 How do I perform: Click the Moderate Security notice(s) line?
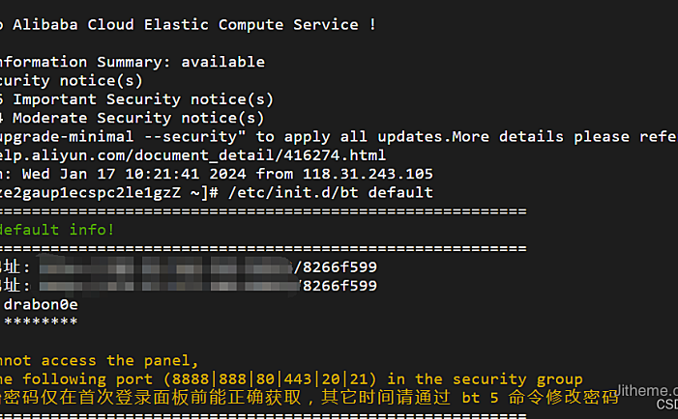[138, 118]
